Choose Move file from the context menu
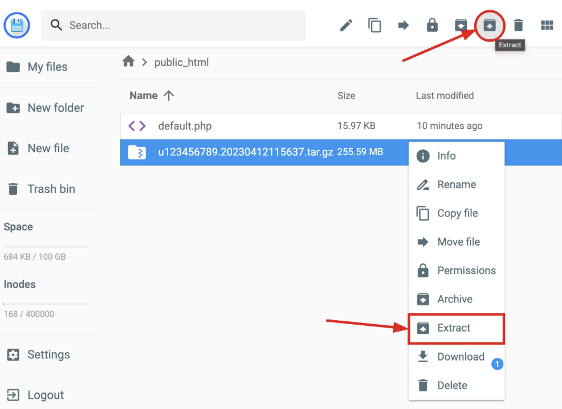The image size is (562, 409). click(456, 242)
